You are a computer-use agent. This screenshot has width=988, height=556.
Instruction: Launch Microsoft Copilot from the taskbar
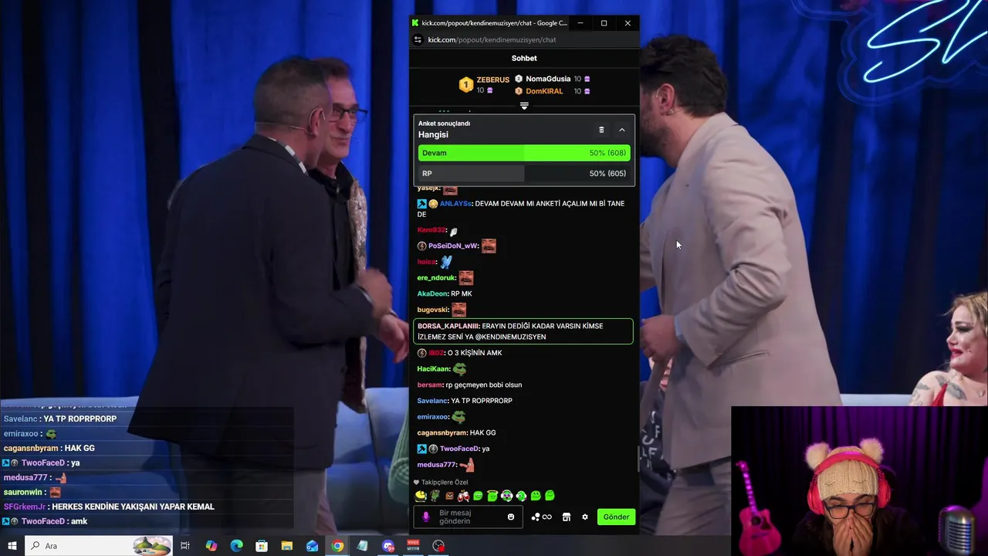pos(211,546)
